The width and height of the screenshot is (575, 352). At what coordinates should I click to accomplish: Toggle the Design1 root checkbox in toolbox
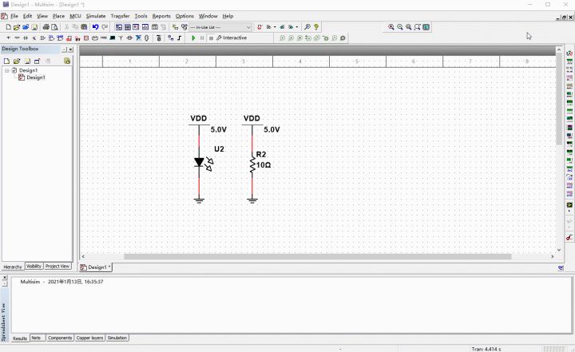[14, 70]
